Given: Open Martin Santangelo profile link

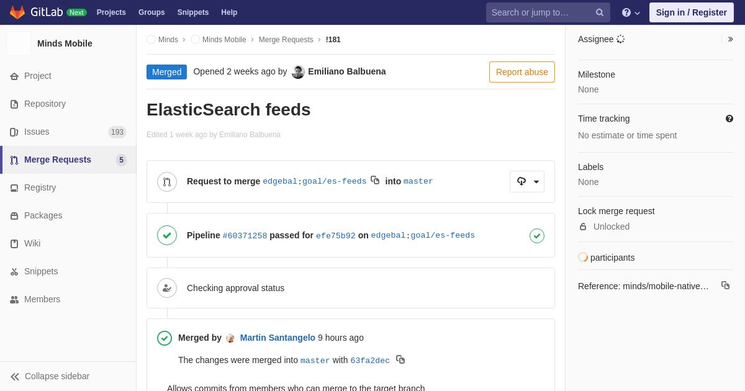Looking at the screenshot, I should click(x=278, y=338).
